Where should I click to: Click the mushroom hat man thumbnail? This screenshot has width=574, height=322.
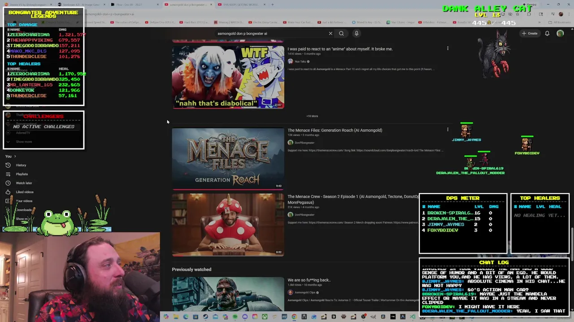(x=228, y=225)
